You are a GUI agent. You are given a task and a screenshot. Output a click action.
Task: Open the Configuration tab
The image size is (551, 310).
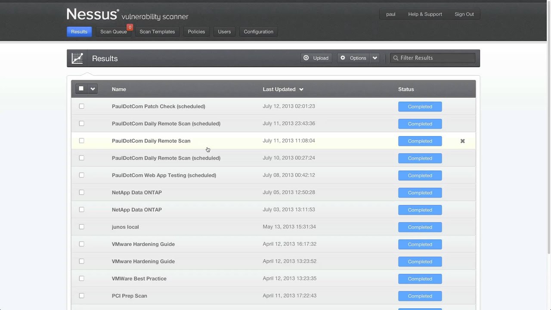tap(258, 31)
